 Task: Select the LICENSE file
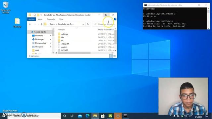[x=64, y=50]
